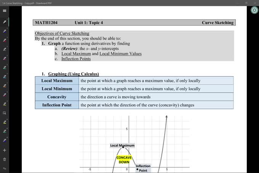Click the title '1.4 Curve Sketching - Copy.pdf'
The height and width of the screenshot is (173, 259).
(18, 3)
